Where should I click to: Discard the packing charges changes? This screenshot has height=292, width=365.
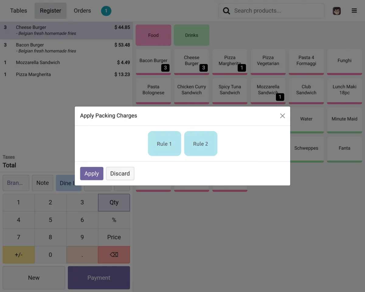pos(120,173)
